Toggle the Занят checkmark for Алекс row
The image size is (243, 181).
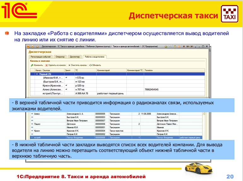[x=67, y=89]
